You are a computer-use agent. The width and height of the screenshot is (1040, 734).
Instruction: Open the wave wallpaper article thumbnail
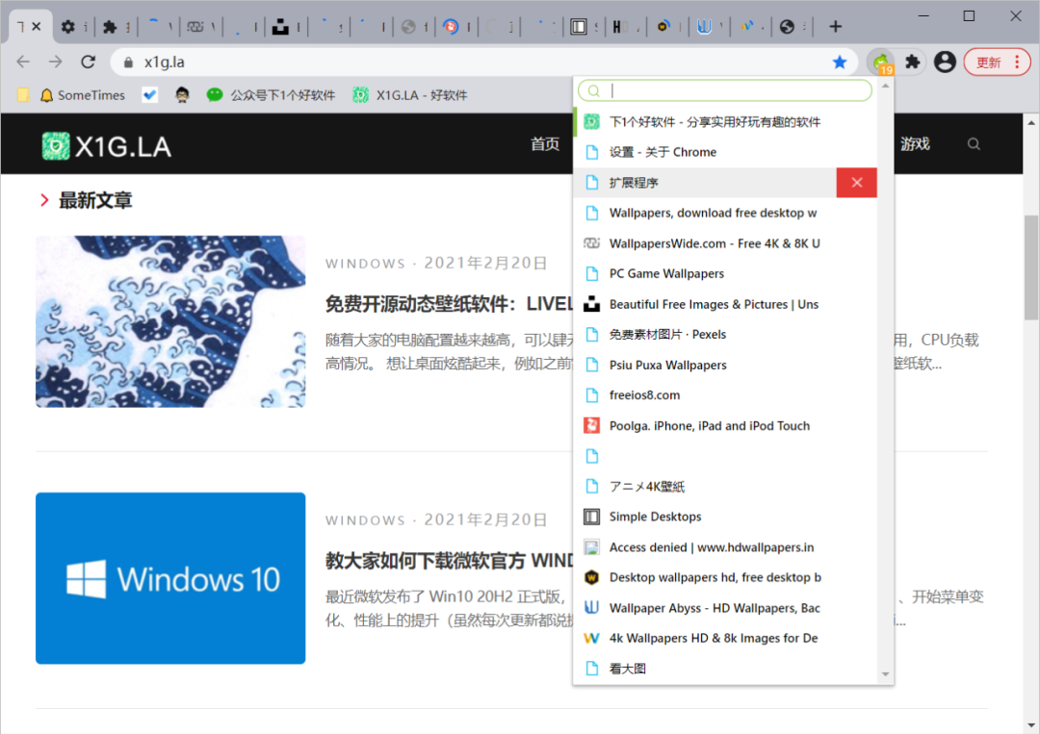point(170,321)
